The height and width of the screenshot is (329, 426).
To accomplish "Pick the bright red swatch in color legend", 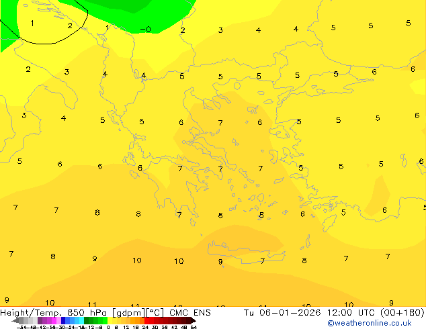I will click(146, 320).
